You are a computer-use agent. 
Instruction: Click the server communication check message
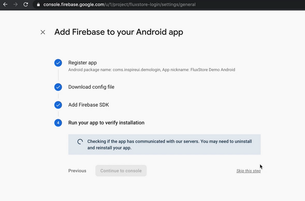click(170, 145)
